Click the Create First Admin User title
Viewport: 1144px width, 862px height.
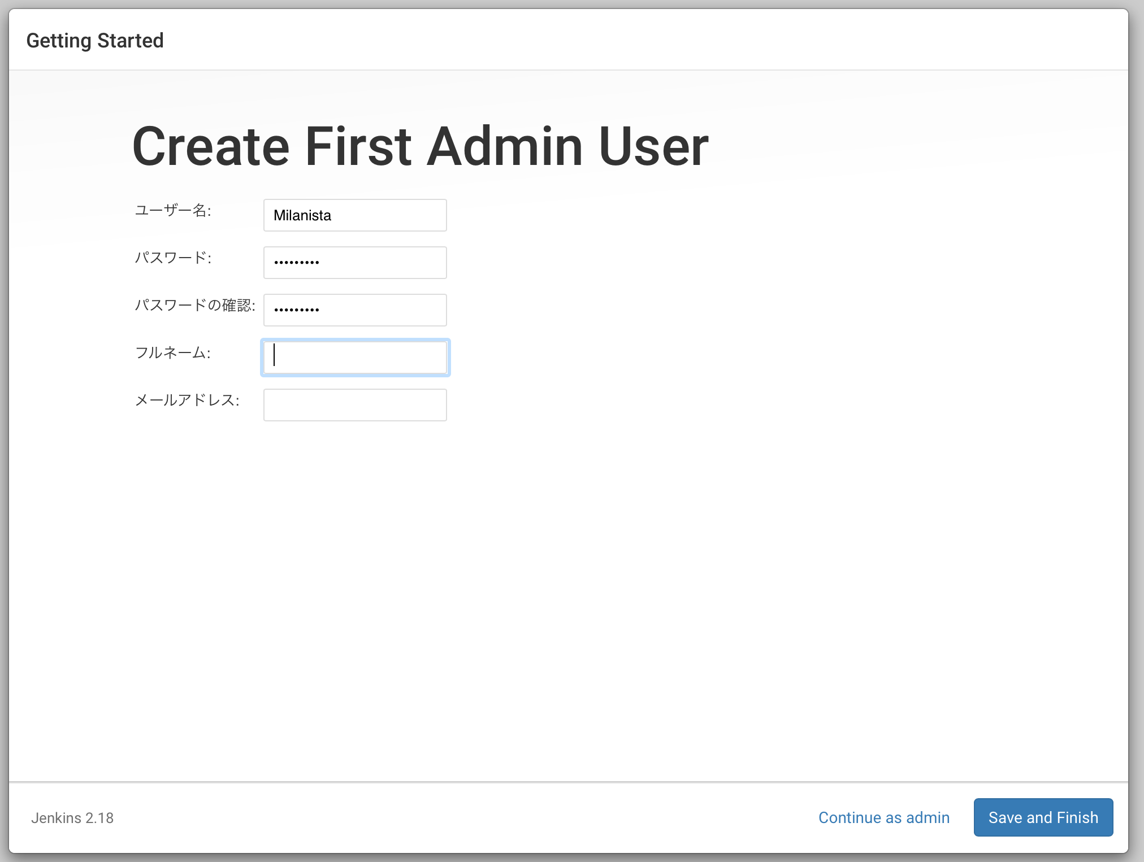tap(421, 146)
